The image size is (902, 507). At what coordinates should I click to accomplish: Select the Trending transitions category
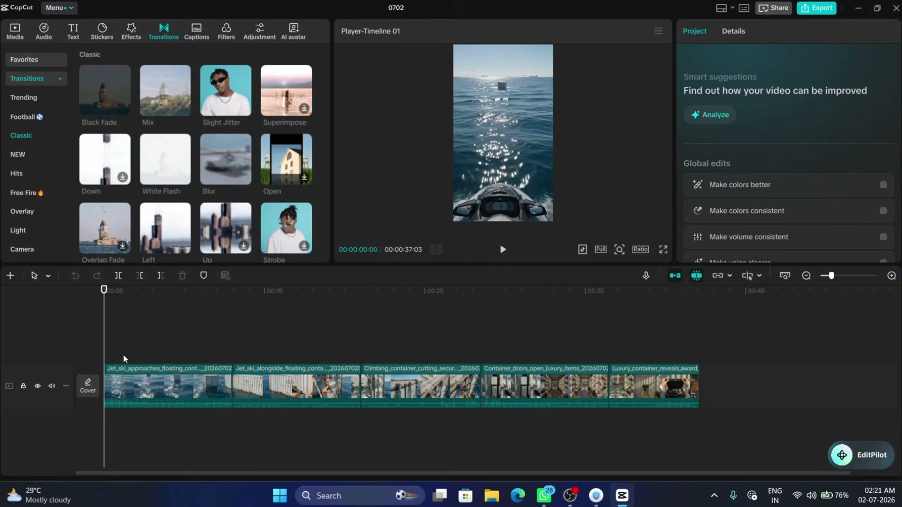click(x=23, y=98)
